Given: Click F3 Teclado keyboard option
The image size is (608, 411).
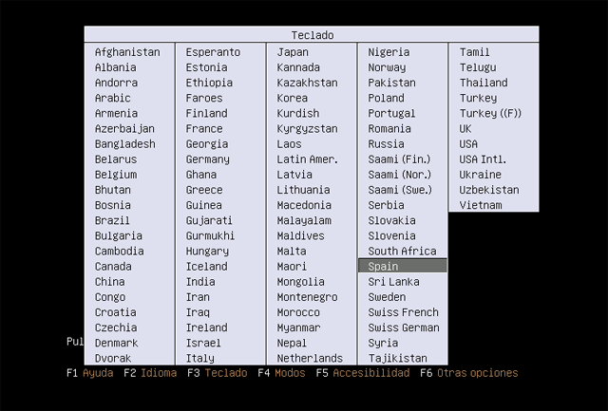Looking at the screenshot, I should [x=217, y=373].
